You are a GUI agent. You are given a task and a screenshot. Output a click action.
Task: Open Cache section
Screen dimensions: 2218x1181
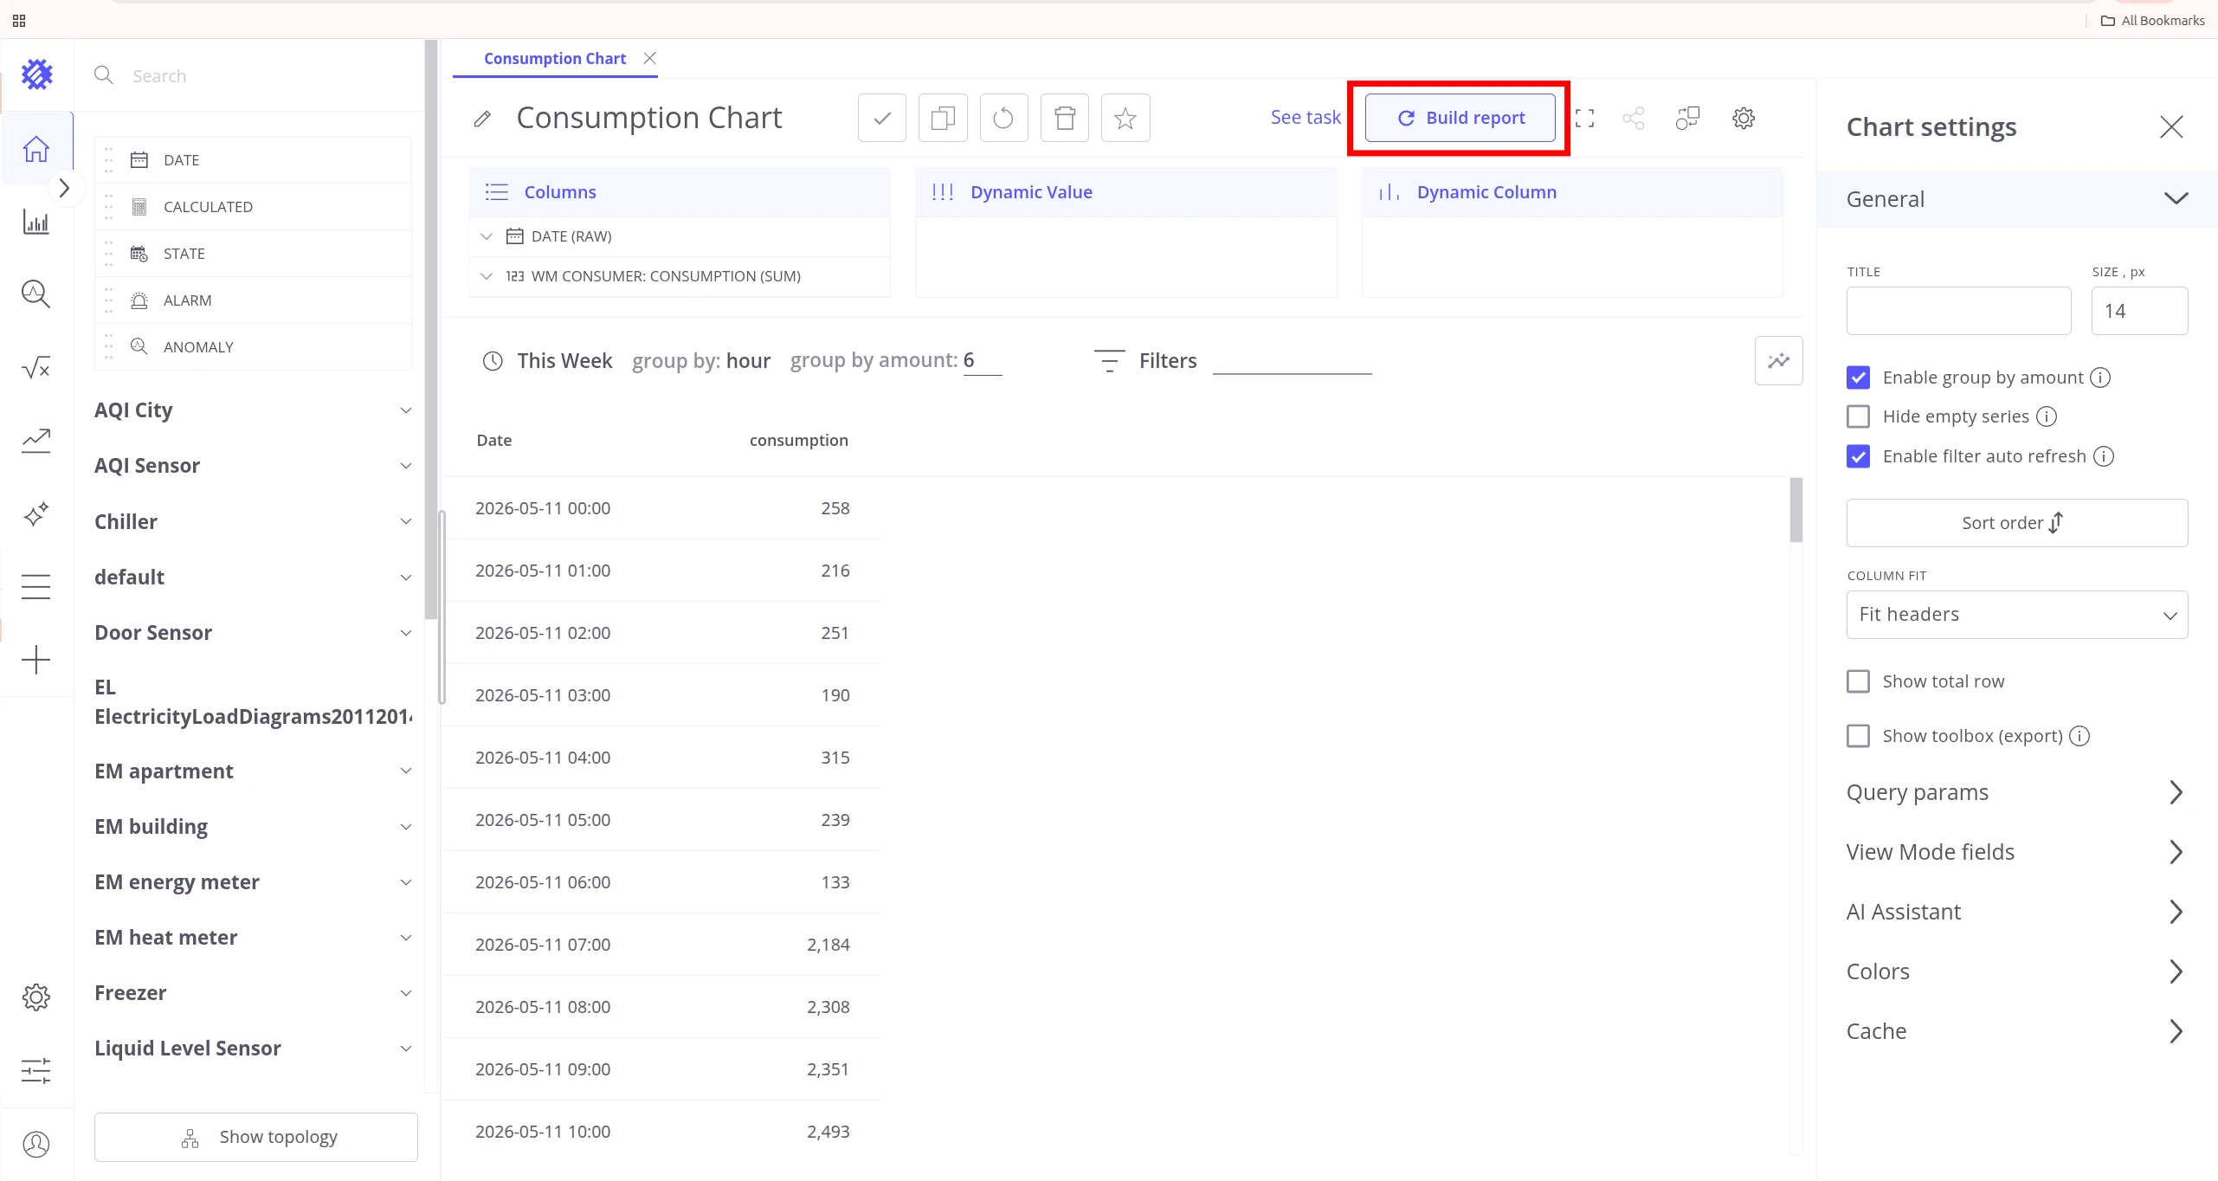point(2016,1031)
